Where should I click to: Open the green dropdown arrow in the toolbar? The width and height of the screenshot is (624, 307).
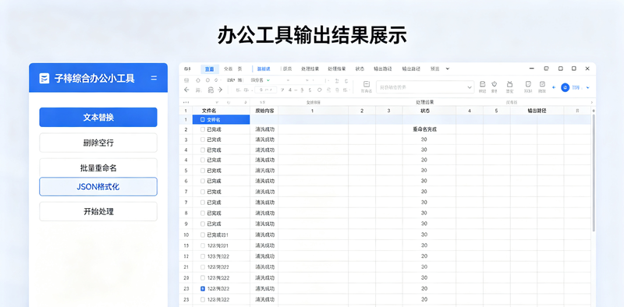click(x=268, y=80)
